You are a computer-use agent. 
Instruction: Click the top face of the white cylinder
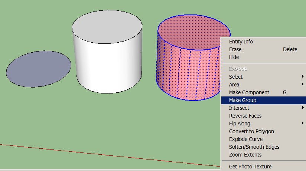click(107, 29)
